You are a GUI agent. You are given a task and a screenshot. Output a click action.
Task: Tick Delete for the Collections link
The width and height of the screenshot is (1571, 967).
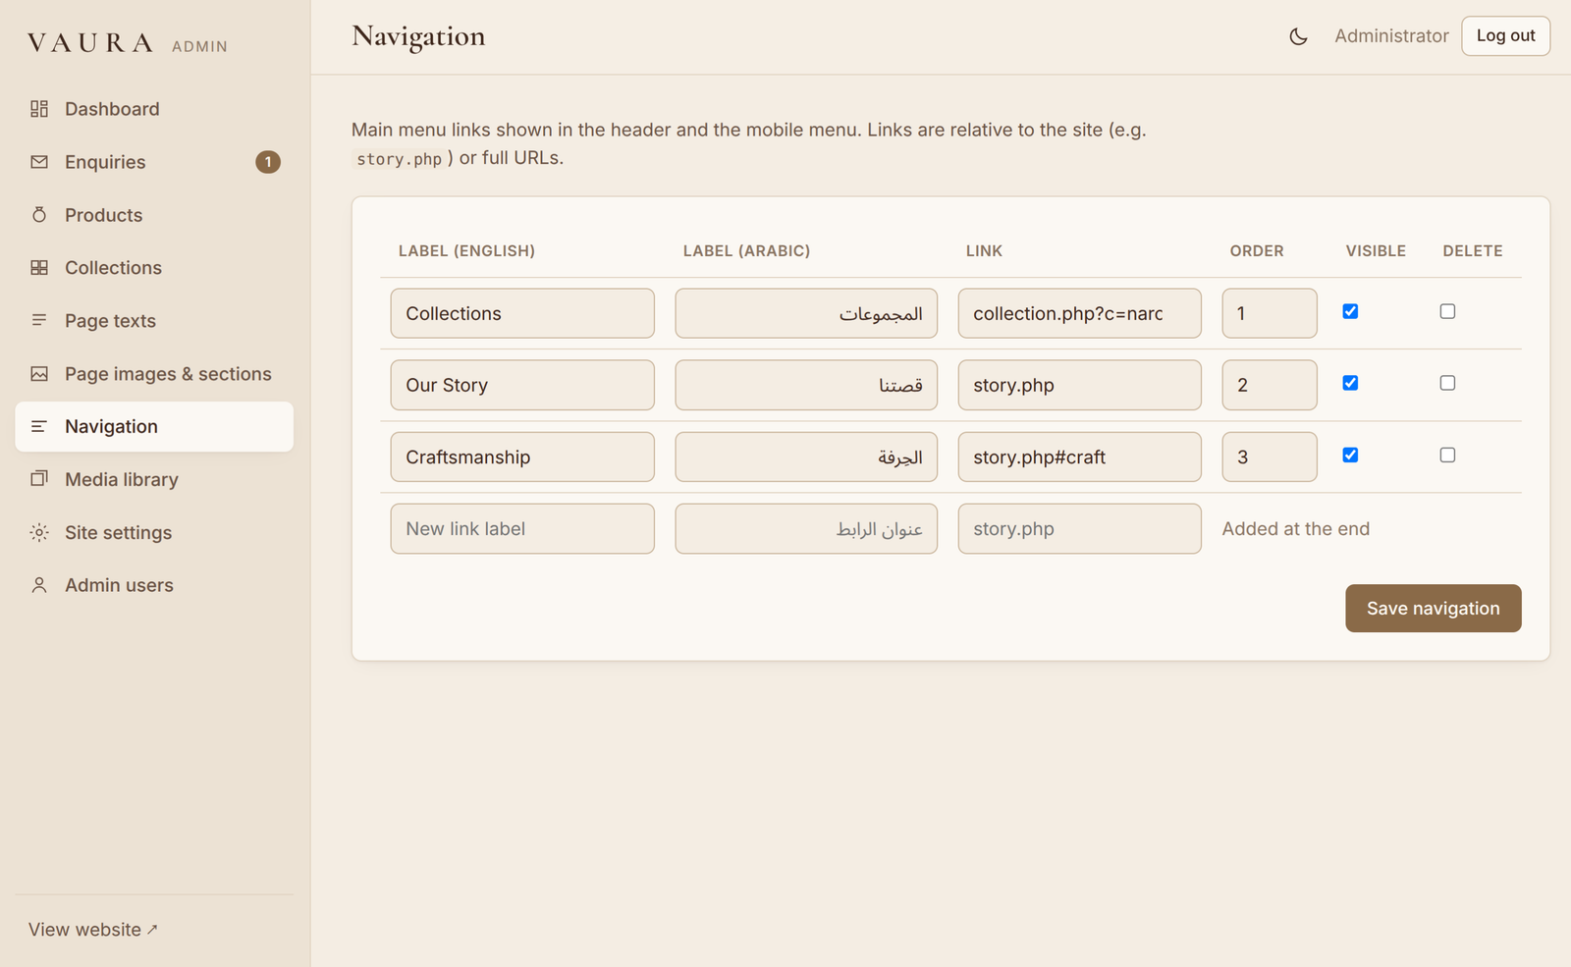coord(1447,311)
